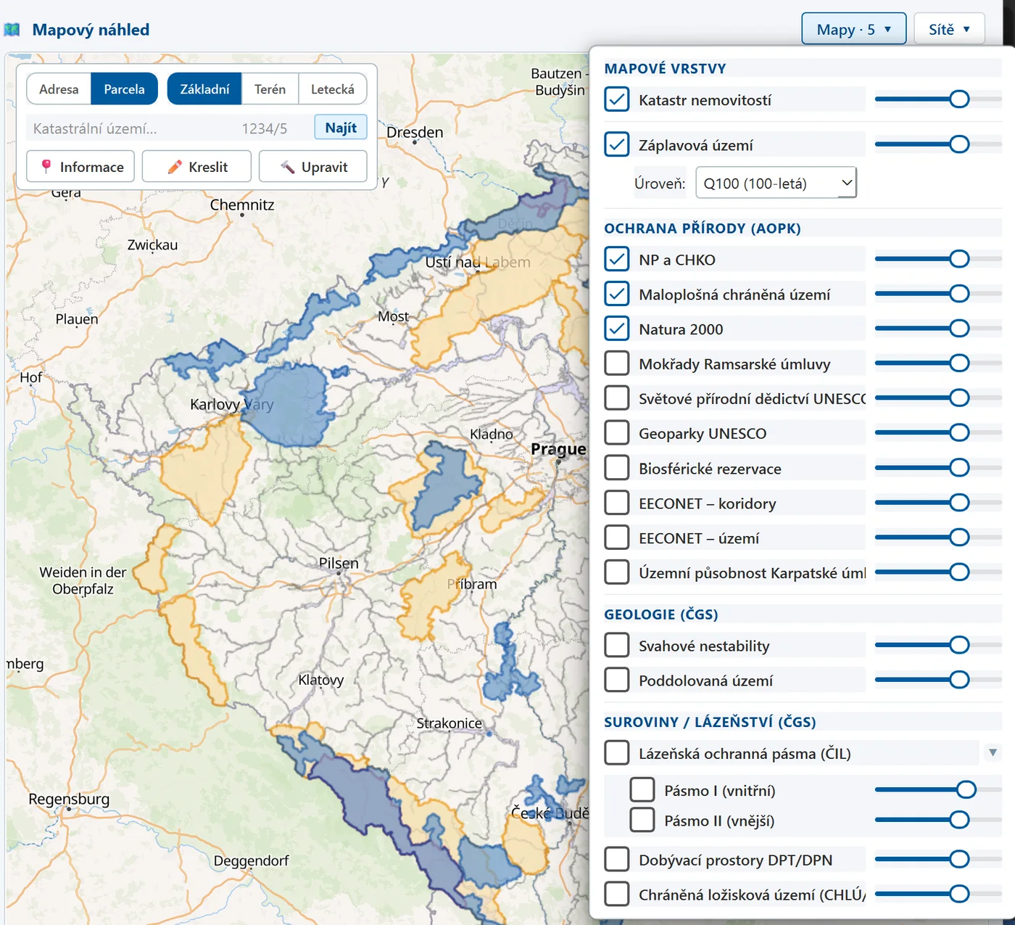Click the Najít search button
This screenshot has width=1015, height=925.
(341, 128)
